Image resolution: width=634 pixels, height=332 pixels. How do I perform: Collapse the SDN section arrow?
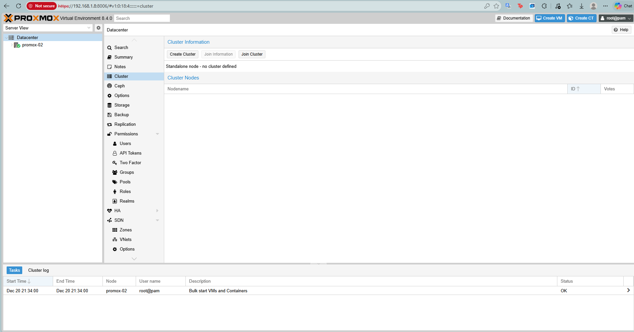pos(157,220)
